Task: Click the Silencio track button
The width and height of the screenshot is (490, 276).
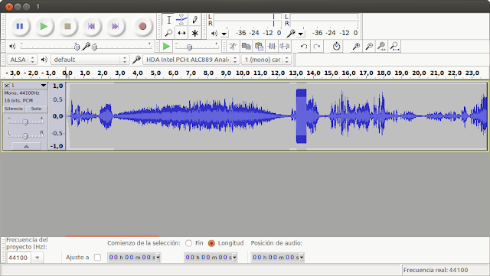Action: tap(14, 109)
